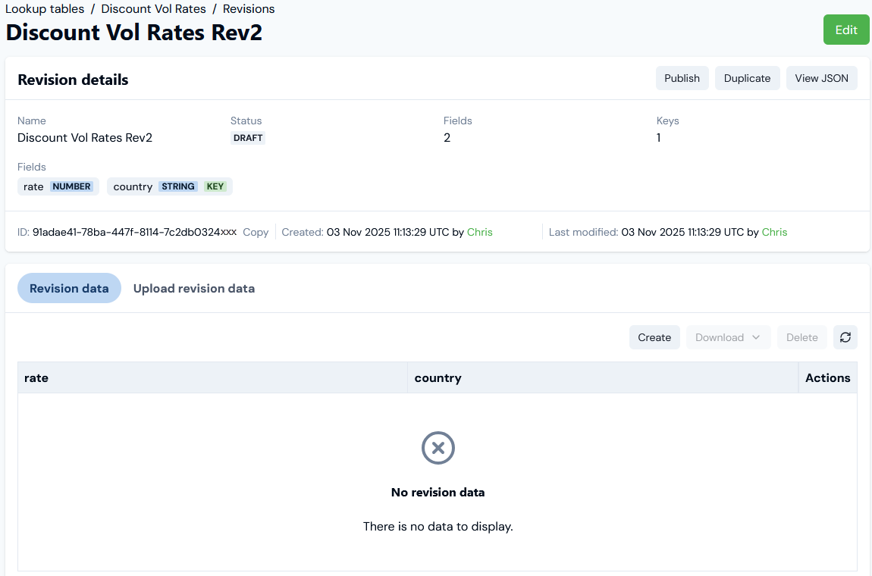Navigate to Discount Vol Rates breadcrumb
This screenshot has height=576, width=872.
(x=153, y=9)
